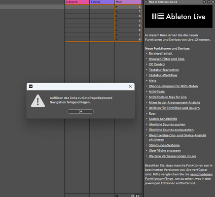Click the first clip slot in A Reverb

coord(77,7)
